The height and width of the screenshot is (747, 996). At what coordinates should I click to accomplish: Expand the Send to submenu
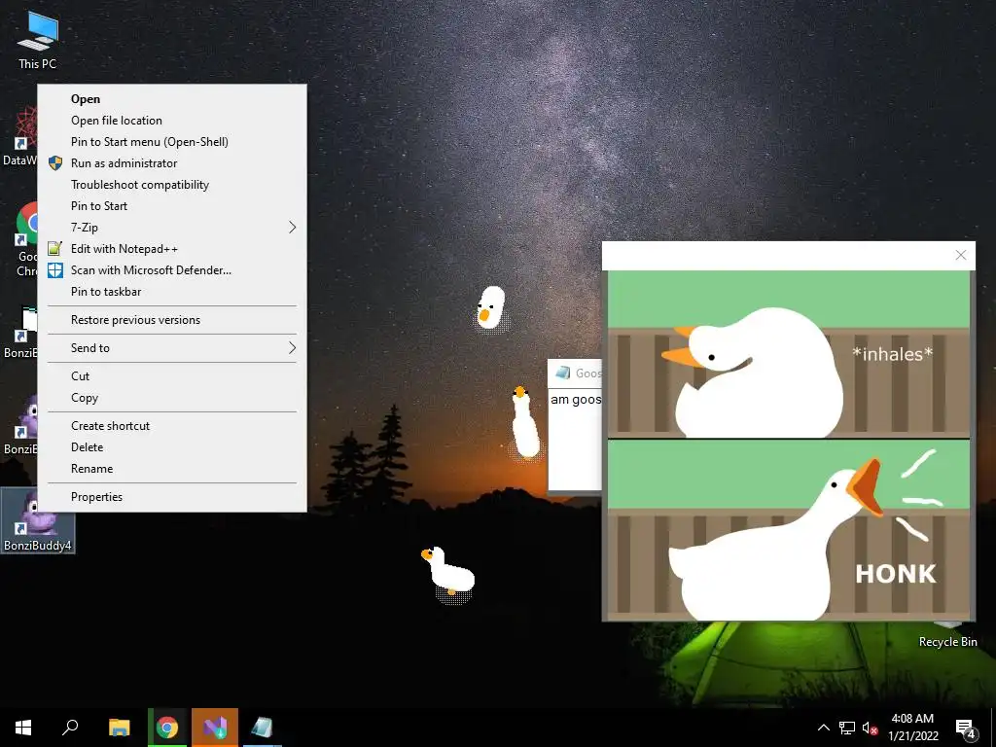click(172, 348)
